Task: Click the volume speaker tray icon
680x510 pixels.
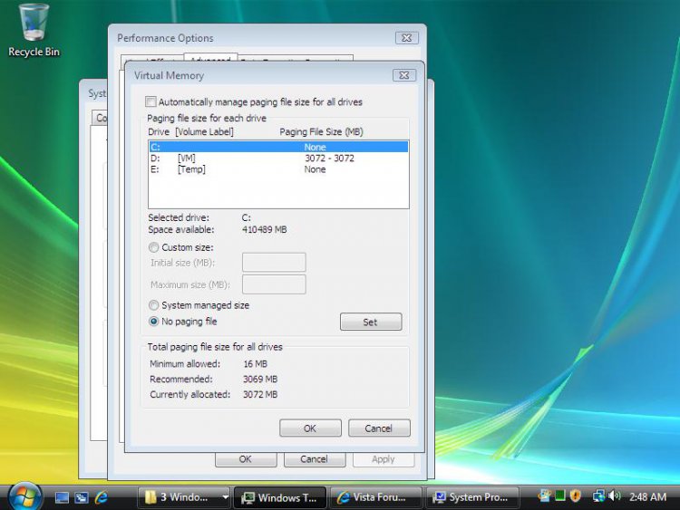Action: (614, 496)
